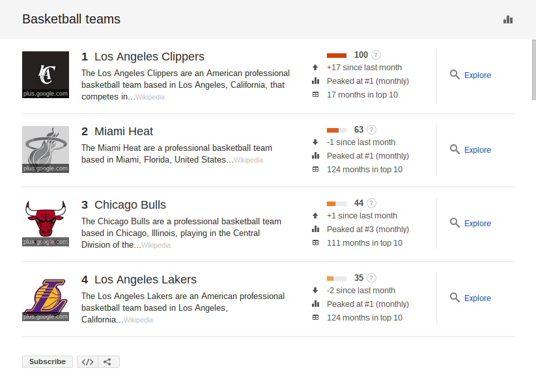Screen dimensions: 536x379
Task: Click the Lakers logo thumbnail
Action: pos(46,298)
